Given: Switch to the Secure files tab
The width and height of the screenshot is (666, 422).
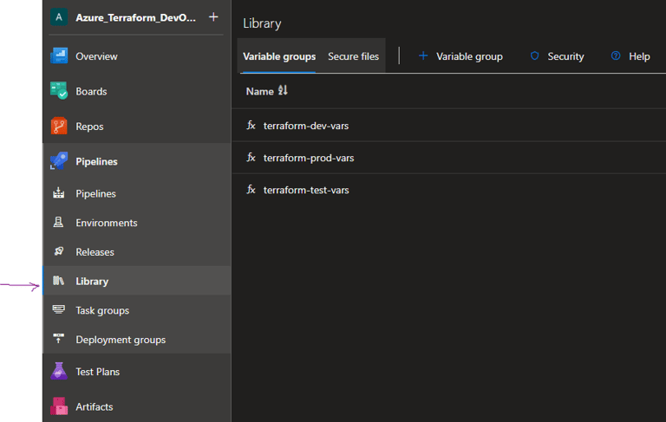Looking at the screenshot, I should click(x=353, y=56).
